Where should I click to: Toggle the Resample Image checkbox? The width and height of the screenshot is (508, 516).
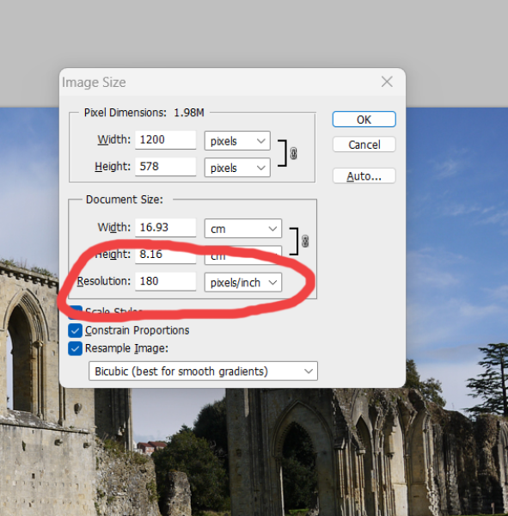(x=75, y=348)
